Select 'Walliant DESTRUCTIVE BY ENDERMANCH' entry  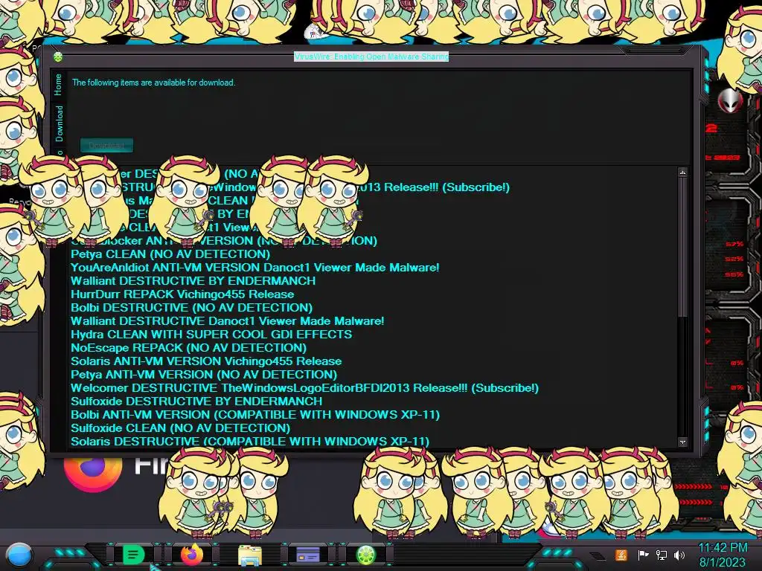tap(193, 280)
